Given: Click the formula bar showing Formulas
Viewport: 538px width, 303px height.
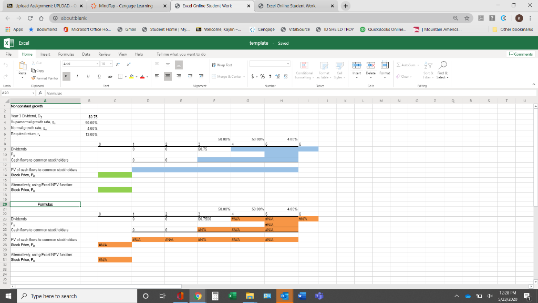Looking at the screenshot, I should tap(290, 93).
